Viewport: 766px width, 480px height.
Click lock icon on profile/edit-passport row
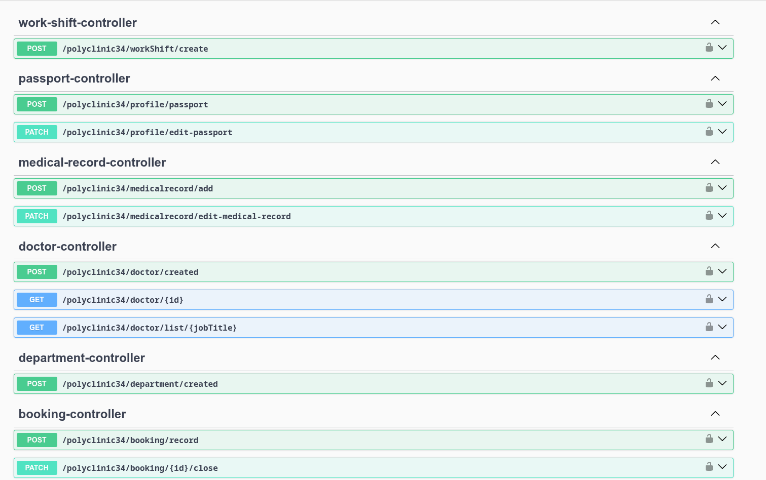pos(709,132)
